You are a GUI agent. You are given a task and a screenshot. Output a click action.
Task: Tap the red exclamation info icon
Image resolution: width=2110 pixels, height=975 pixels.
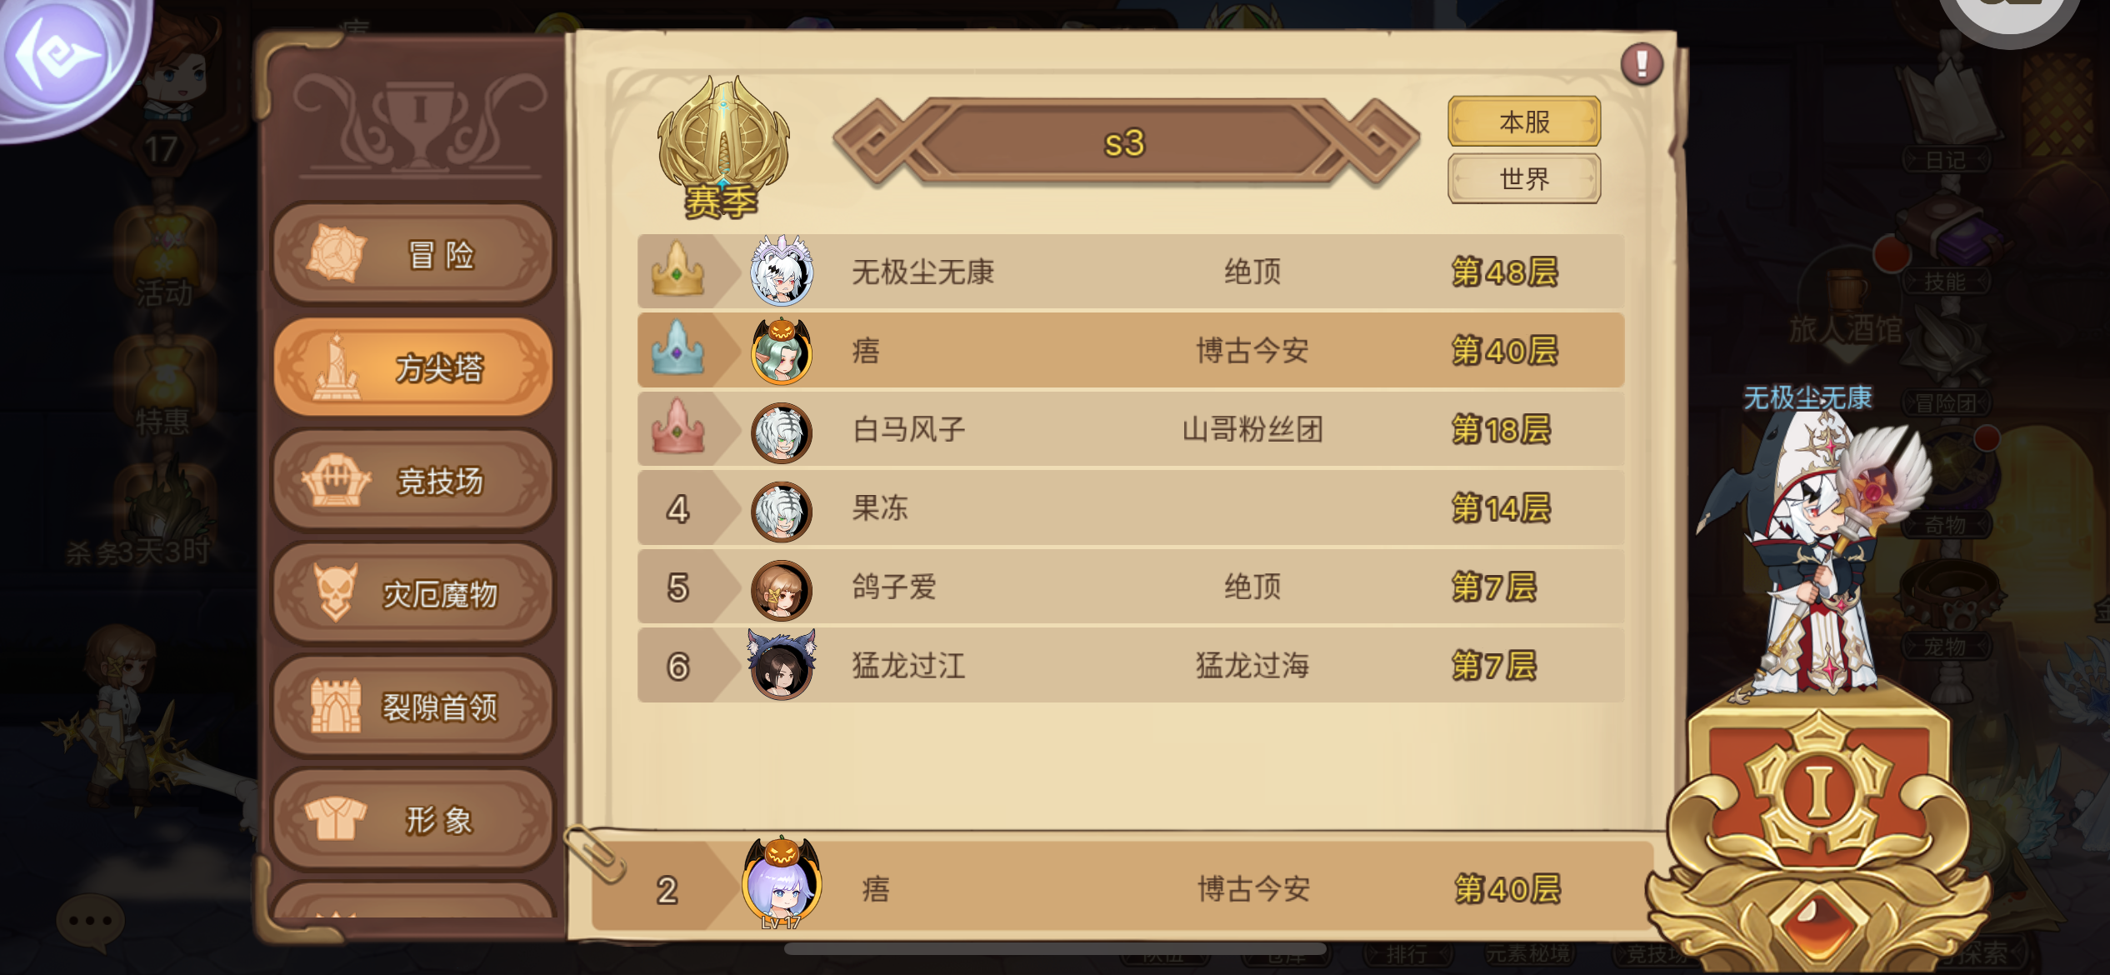tap(1642, 63)
